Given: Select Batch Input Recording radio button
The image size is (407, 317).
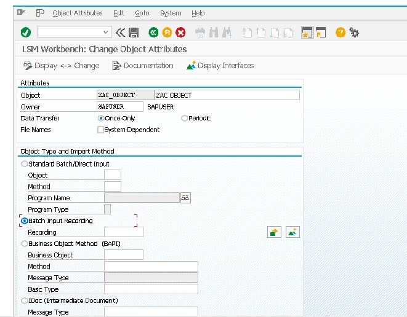Looking at the screenshot, I should click(x=25, y=221).
